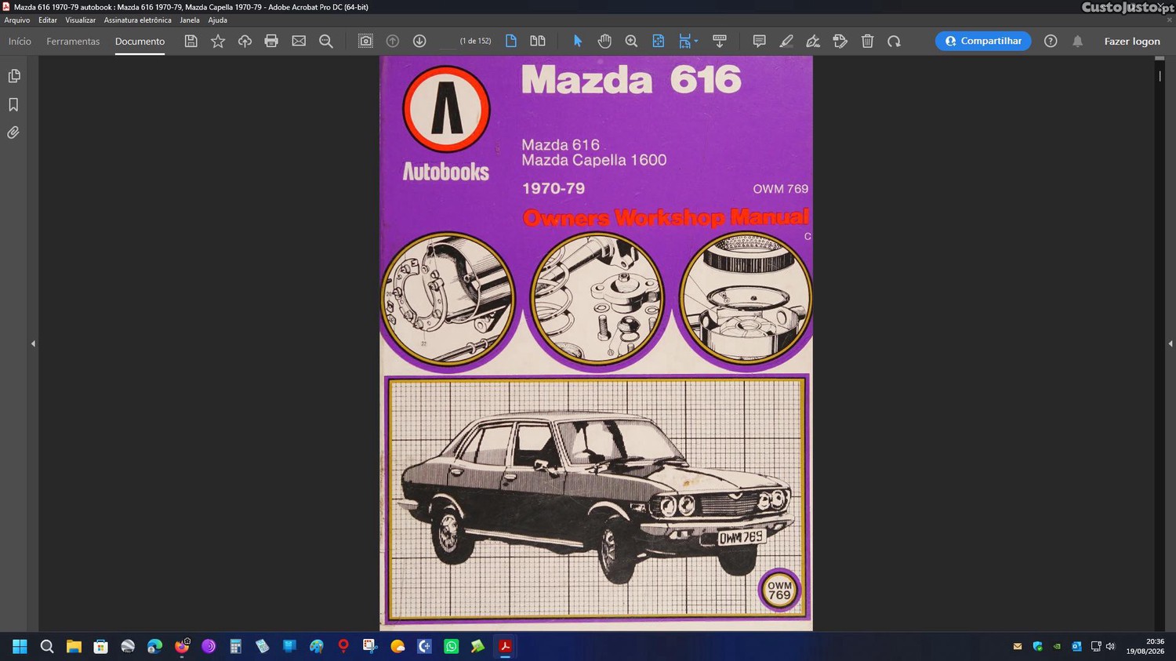Go to next page arrow
The image size is (1176, 661).
click(419, 41)
